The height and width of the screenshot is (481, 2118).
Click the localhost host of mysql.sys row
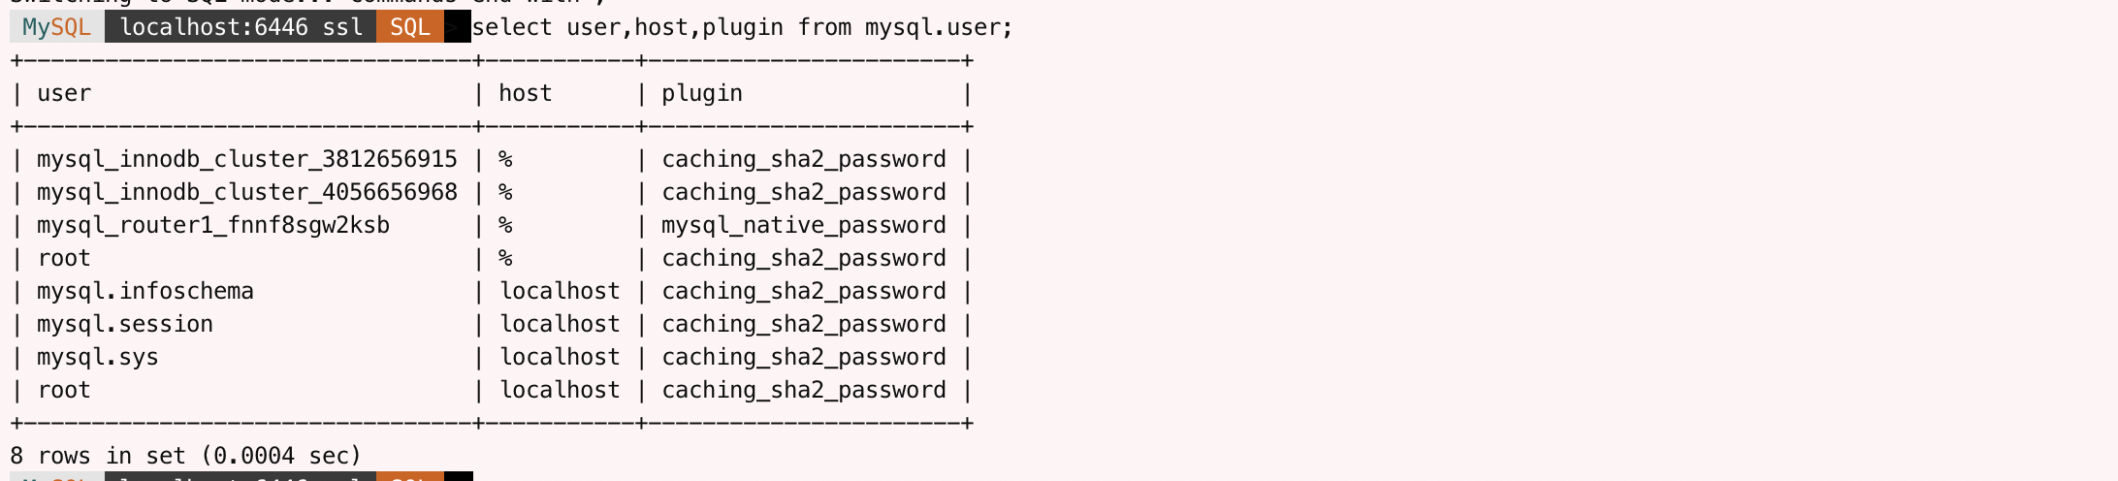(560, 358)
